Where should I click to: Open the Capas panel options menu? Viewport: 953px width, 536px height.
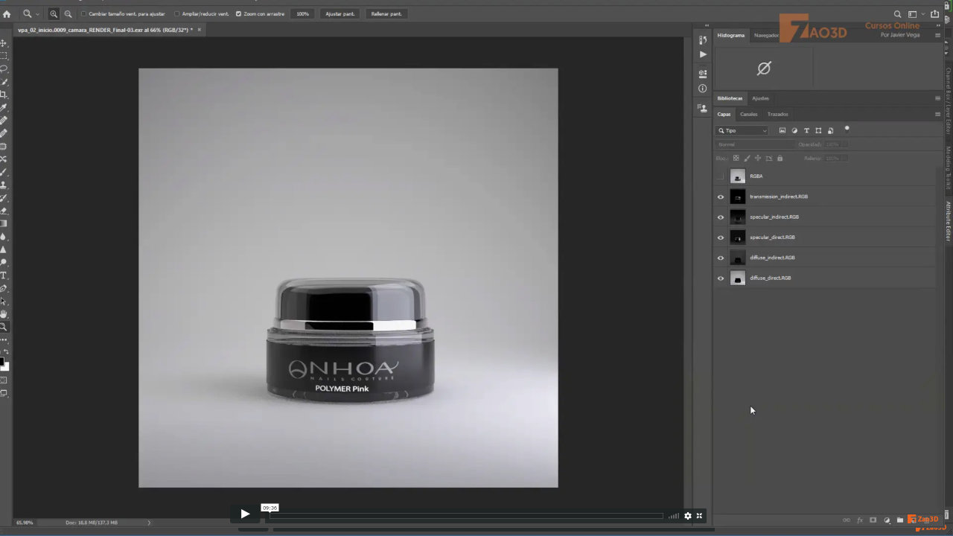point(937,114)
